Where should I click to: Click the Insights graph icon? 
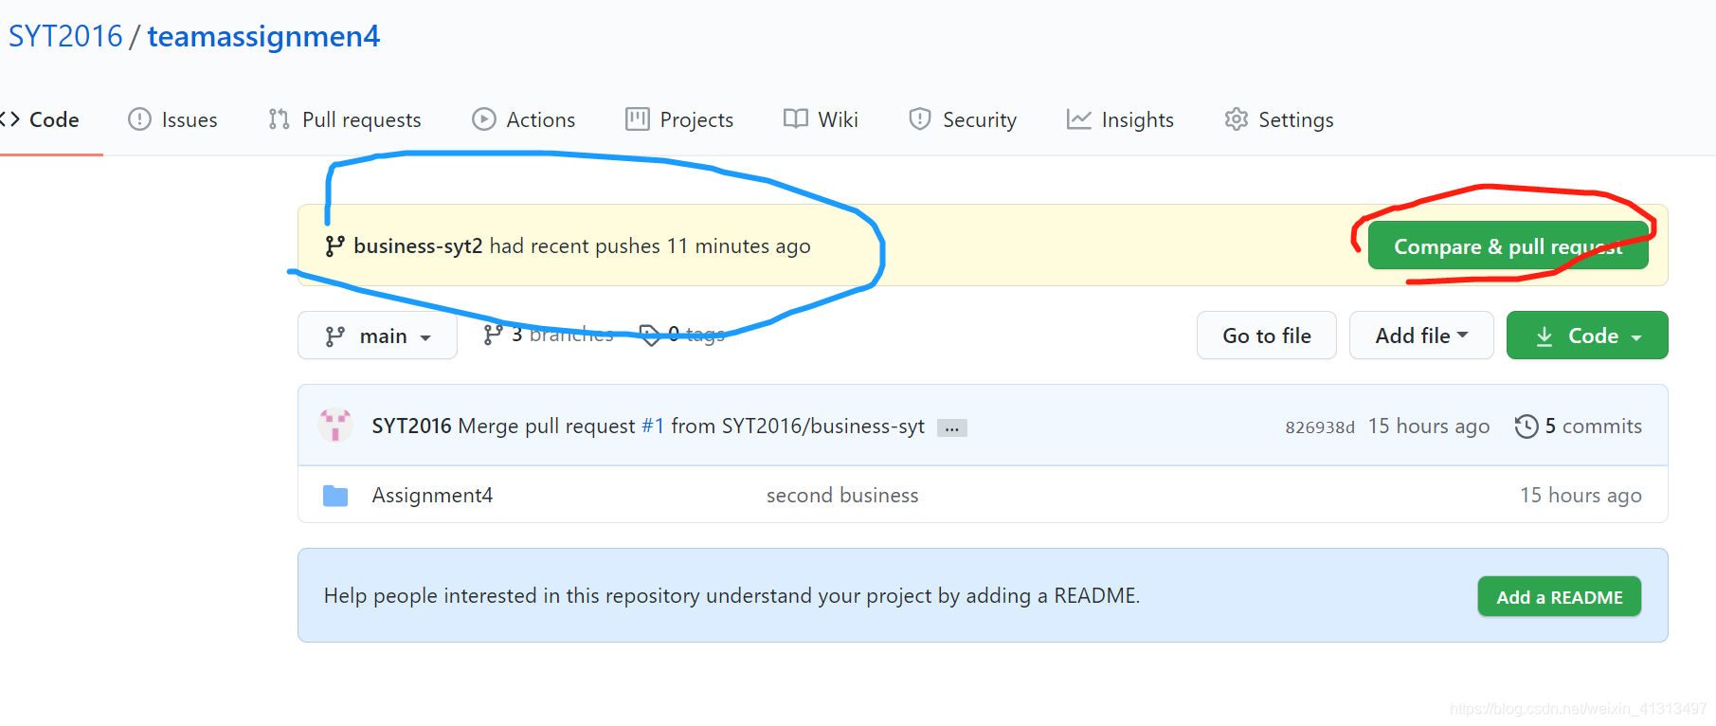tap(1078, 119)
